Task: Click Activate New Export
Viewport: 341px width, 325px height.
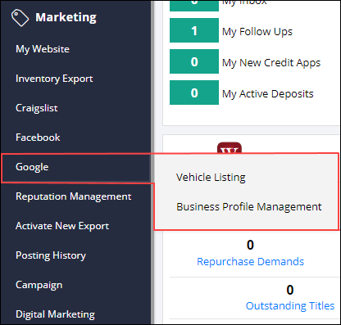Action: pos(62,226)
